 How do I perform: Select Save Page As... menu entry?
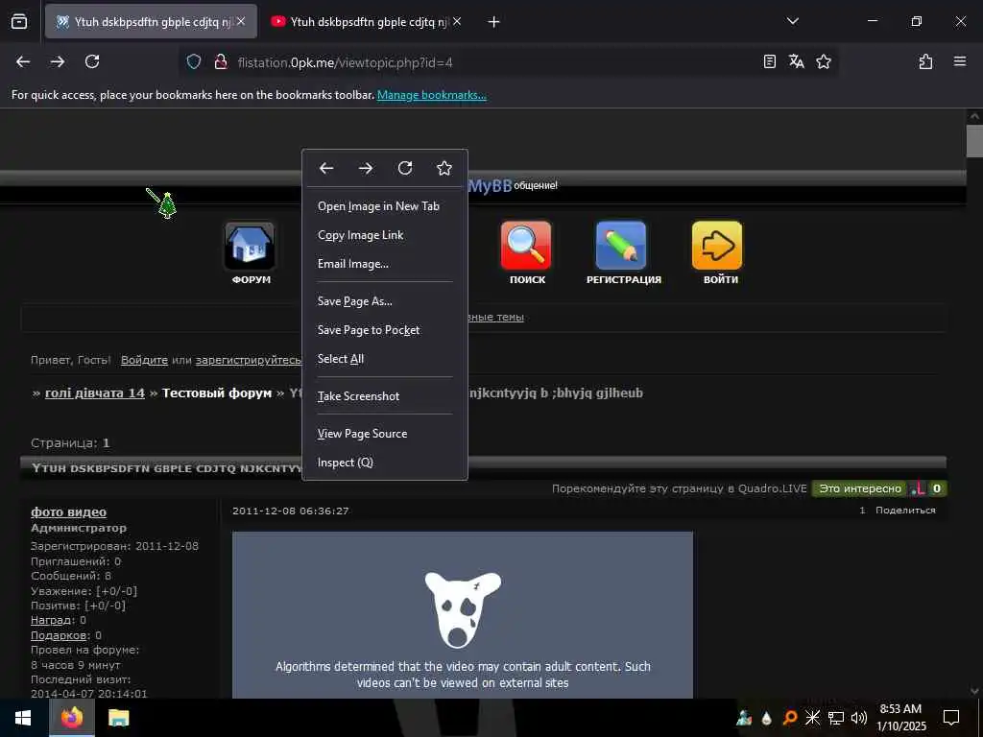click(384, 300)
